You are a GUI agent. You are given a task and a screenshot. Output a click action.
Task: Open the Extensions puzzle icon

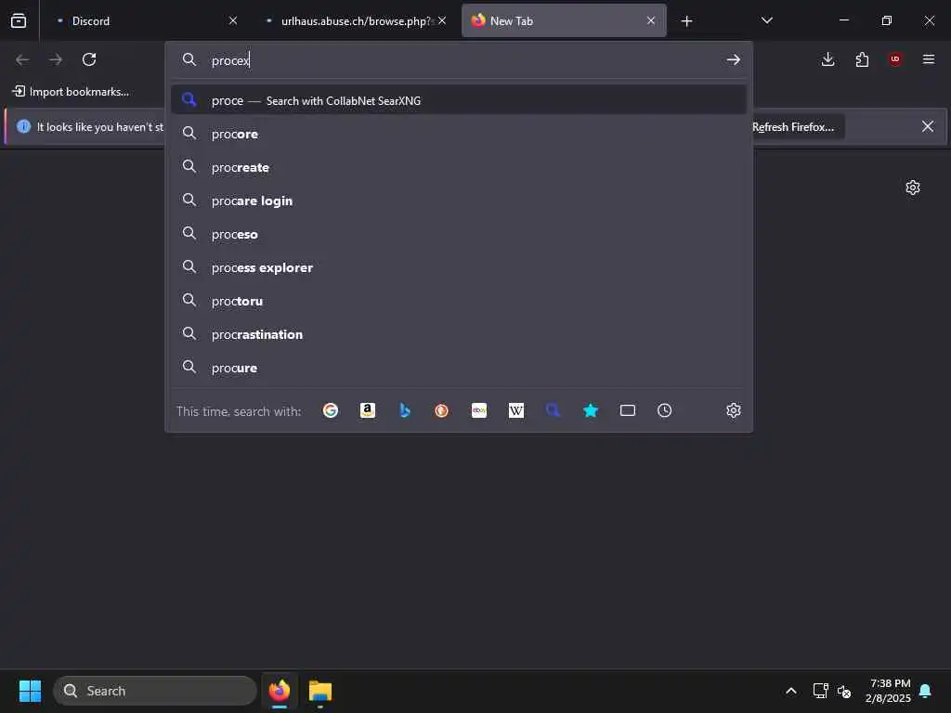pos(862,59)
